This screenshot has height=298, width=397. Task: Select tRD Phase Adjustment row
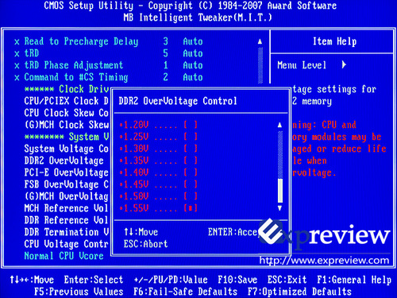click(109, 65)
